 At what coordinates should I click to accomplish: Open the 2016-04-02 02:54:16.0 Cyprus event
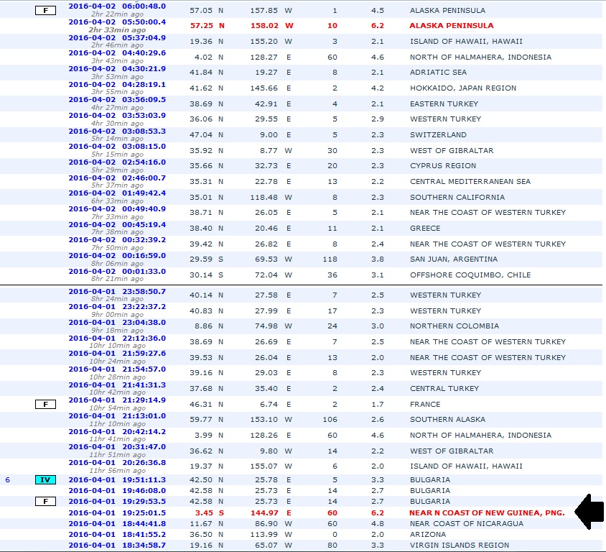point(117,162)
